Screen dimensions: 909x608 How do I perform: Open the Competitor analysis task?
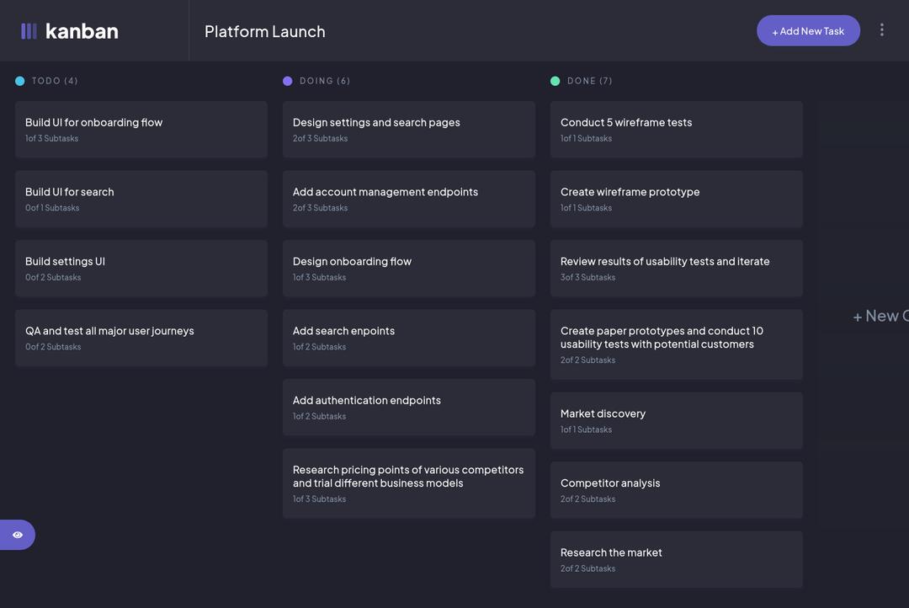676,490
